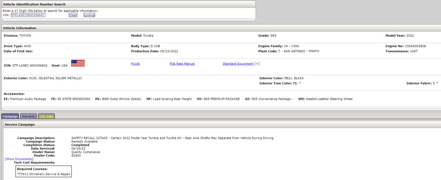Click the Remedy Available campaign status
Viewport: 441px width, 180px height.
pyautogui.click(x=84, y=141)
